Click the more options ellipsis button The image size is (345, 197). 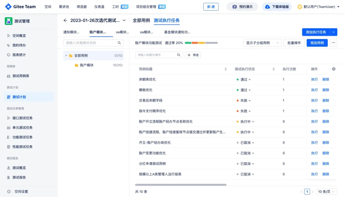(x=333, y=43)
